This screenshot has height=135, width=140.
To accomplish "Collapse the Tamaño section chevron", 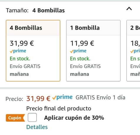I will 129,9.
